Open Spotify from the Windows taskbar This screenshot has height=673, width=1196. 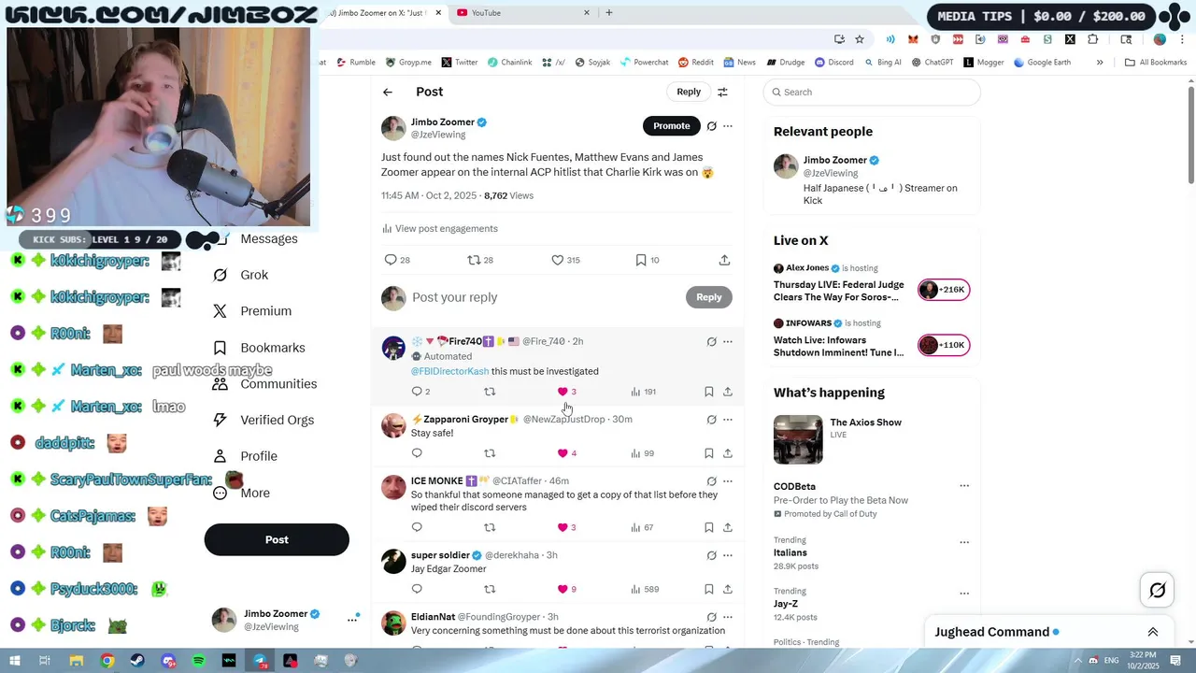(x=198, y=661)
